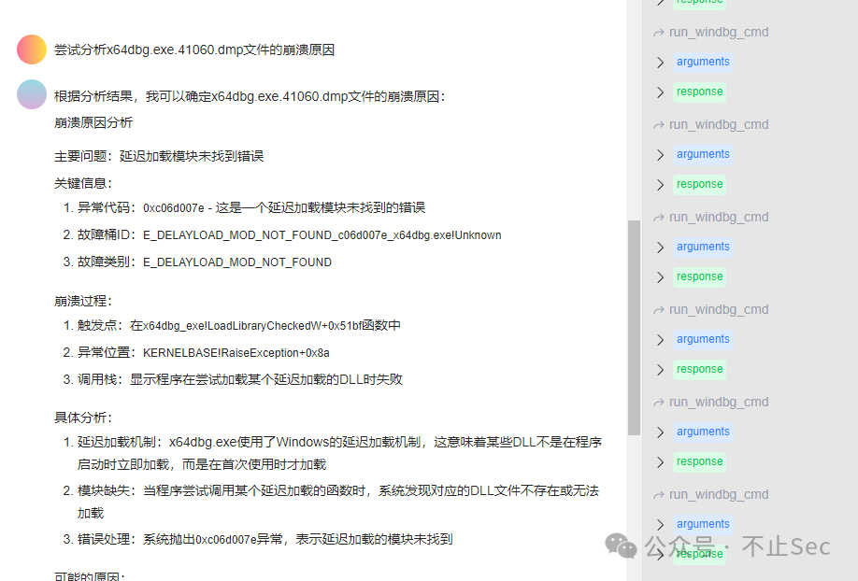Expand the response under the second run_windbg_cmd
858x581 pixels.
[x=661, y=184]
